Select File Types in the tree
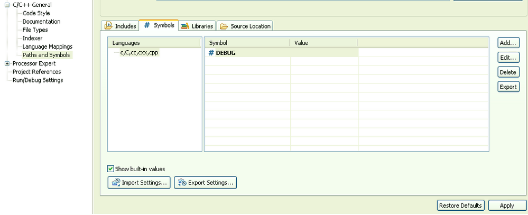The image size is (528, 215). click(x=35, y=30)
